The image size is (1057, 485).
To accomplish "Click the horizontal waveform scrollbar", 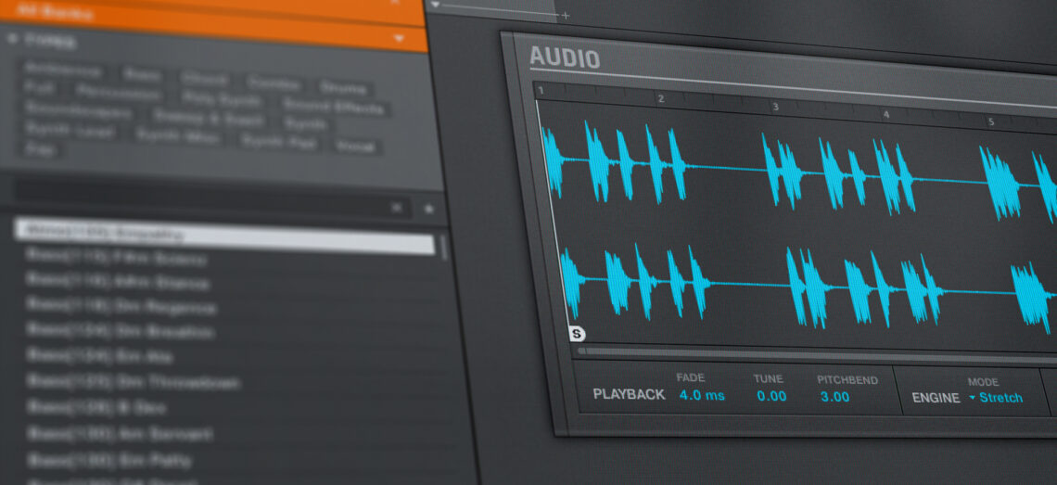I will pyautogui.click(x=816, y=355).
